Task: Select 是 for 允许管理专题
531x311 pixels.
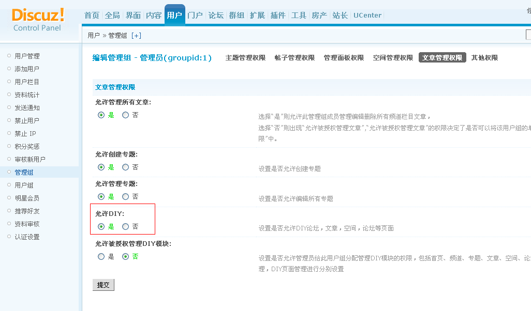Action: pos(101,197)
